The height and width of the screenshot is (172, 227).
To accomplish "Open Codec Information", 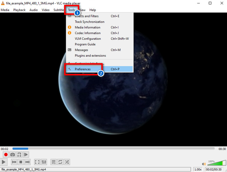I will pyautogui.click(x=100, y=33).
